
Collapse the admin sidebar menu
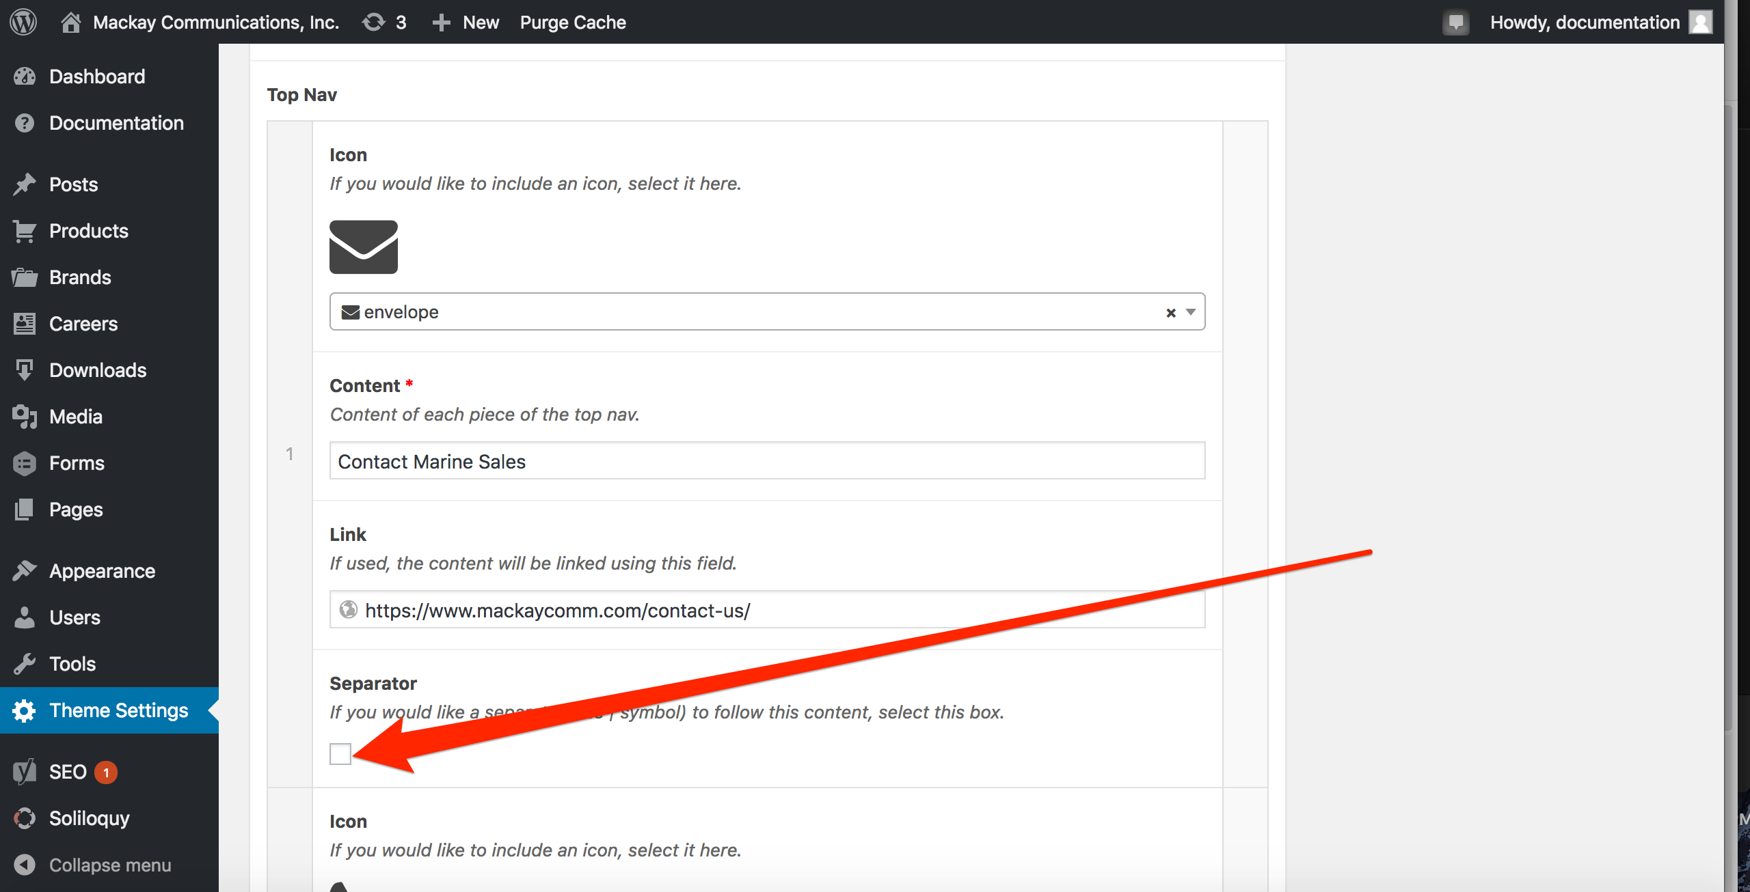109,865
